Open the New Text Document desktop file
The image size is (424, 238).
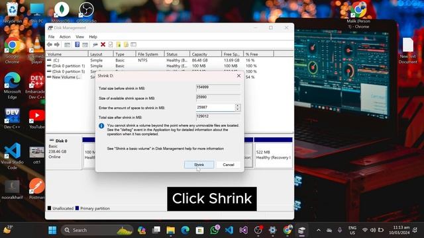[408, 50]
